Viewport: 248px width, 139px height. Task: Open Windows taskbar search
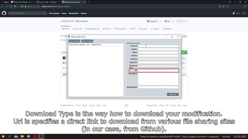coord(9,136)
